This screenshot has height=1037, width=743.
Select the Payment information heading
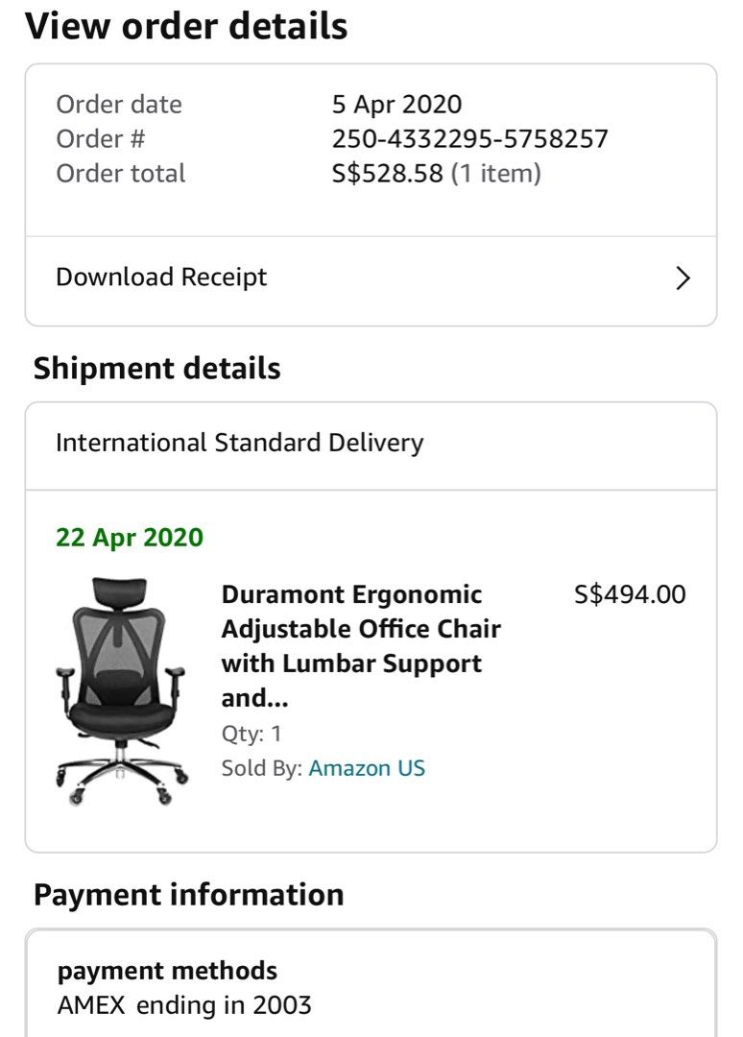point(188,895)
